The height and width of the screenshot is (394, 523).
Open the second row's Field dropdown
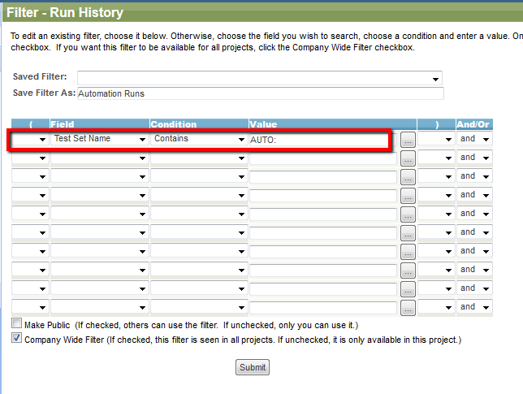coord(99,158)
